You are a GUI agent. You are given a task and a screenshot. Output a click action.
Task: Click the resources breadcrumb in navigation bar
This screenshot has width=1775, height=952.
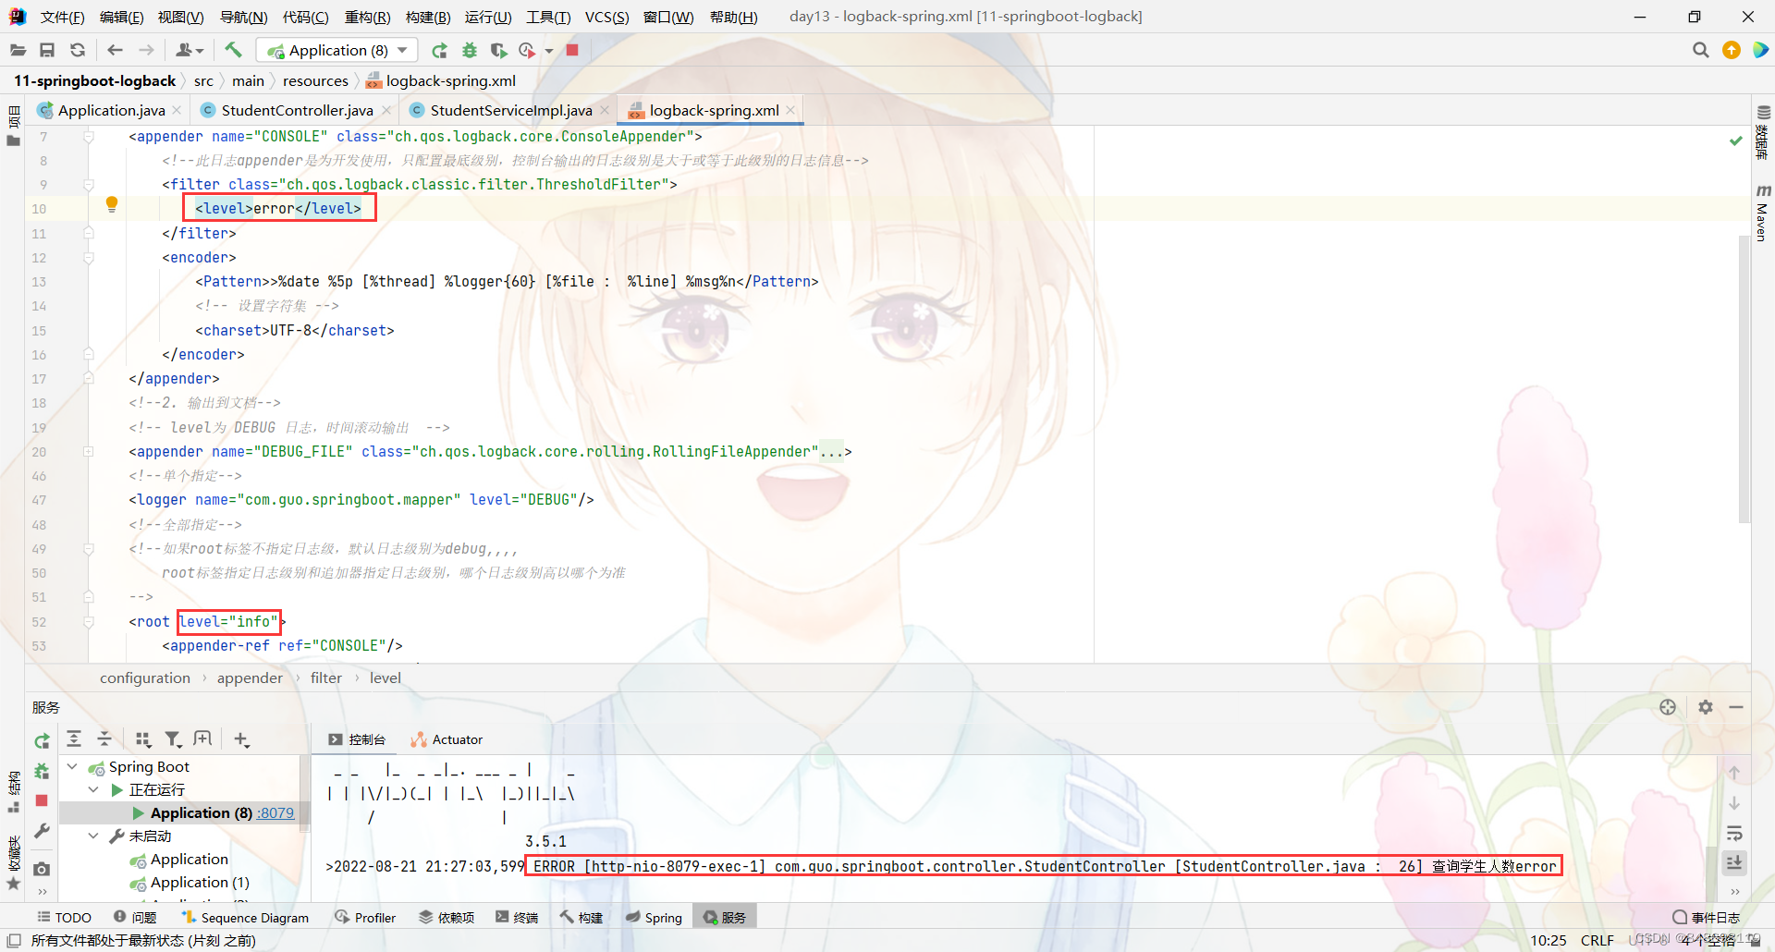click(x=315, y=80)
